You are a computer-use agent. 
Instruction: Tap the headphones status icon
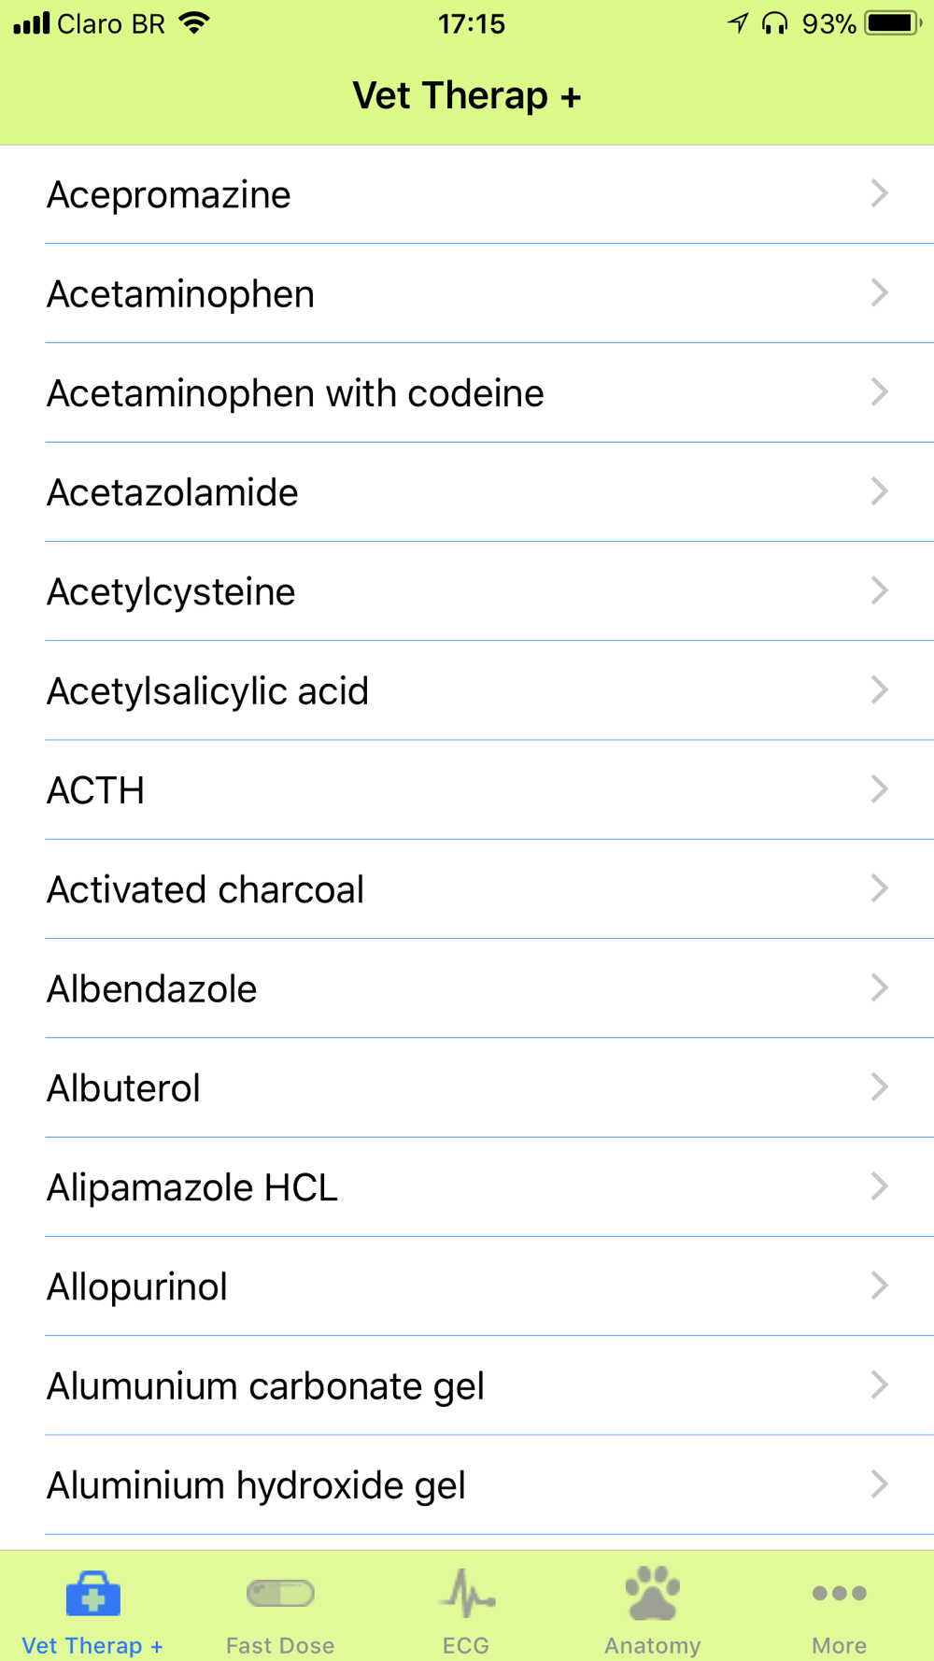click(x=774, y=23)
